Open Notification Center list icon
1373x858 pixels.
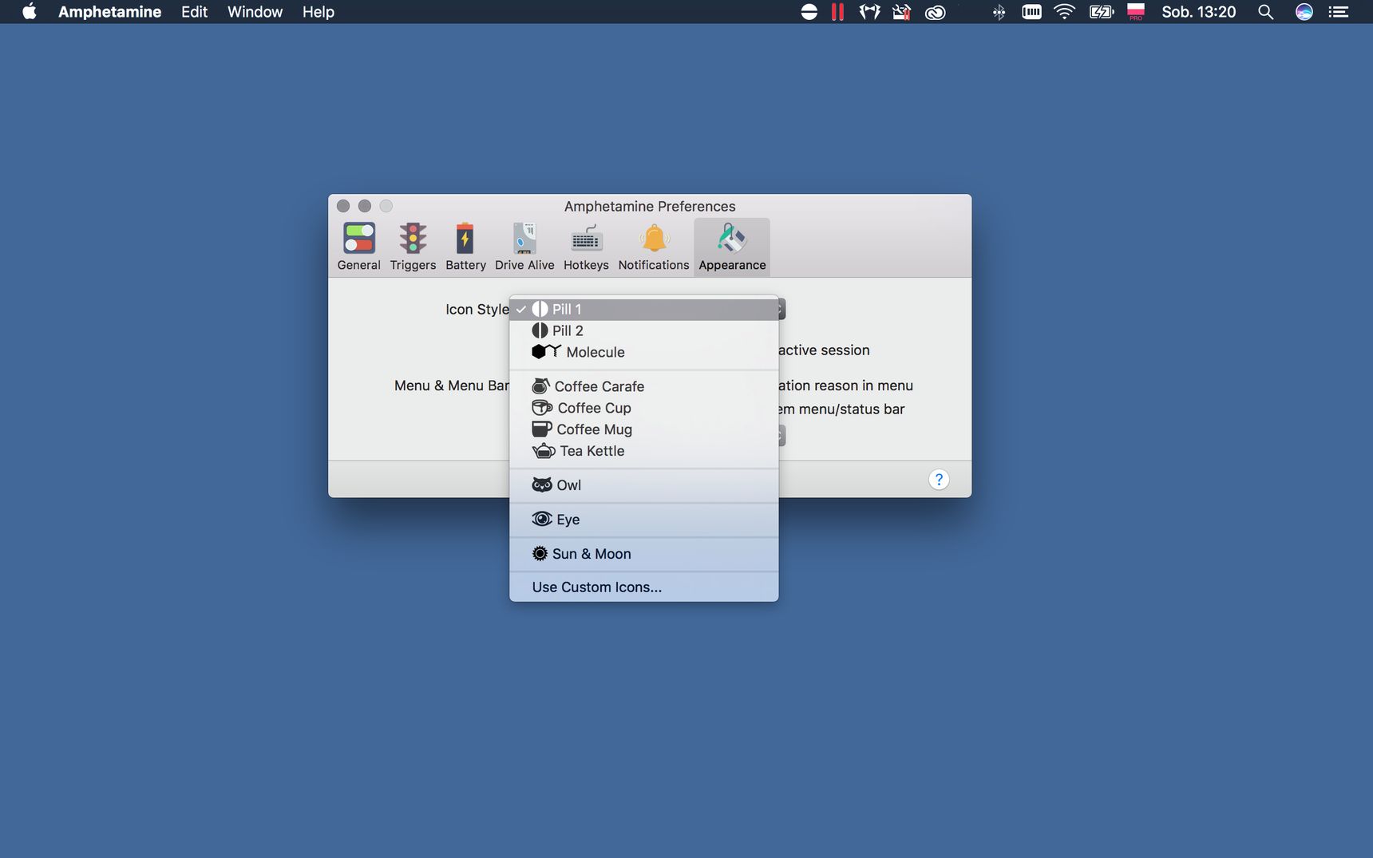(1339, 12)
